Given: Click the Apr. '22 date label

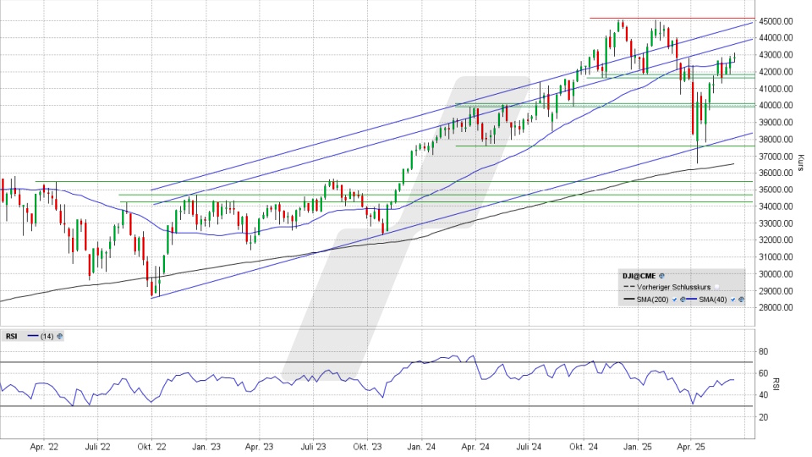Looking at the screenshot, I should click(x=44, y=447).
